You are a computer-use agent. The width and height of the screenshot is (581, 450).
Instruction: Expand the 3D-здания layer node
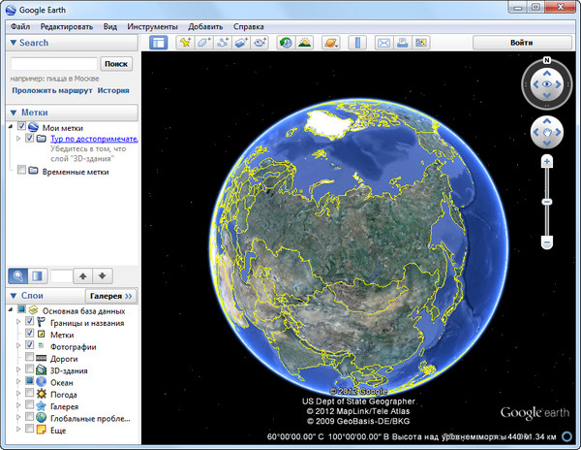pyautogui.click(x=18, y=370)
